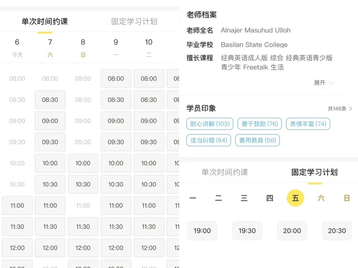Viewport: 358px width, 268px height.
Task: Book 08:30 slot on day 7
Action: [50, 100]
